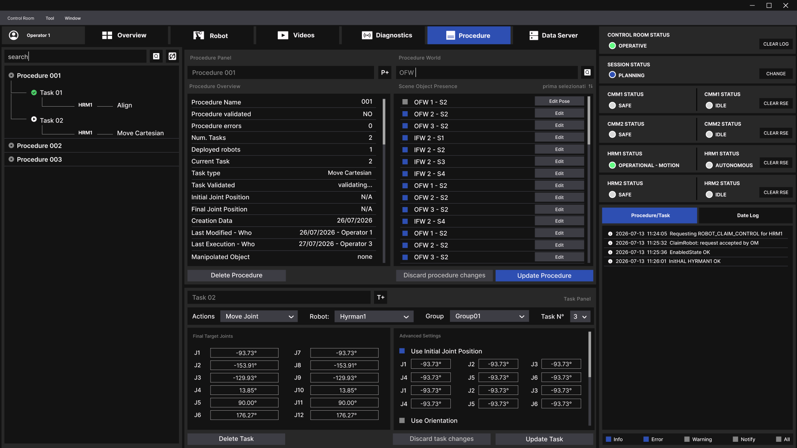Click the green check icon of Task 01
797x448 pixels.
[34, 93]
